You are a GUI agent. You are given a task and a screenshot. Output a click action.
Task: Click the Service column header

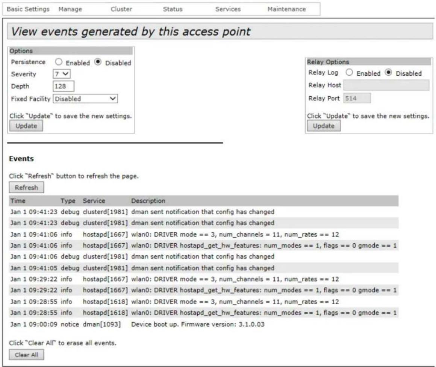(94, 201)
